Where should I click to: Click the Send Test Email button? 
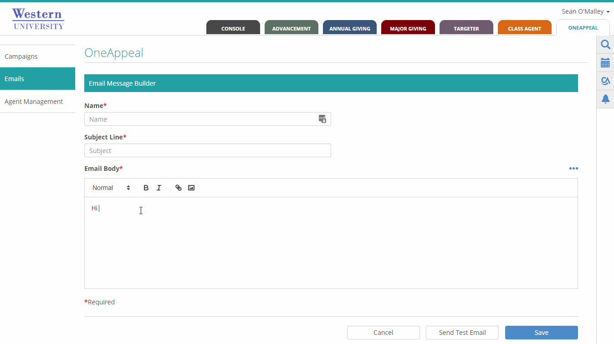[x=462, y=332]
